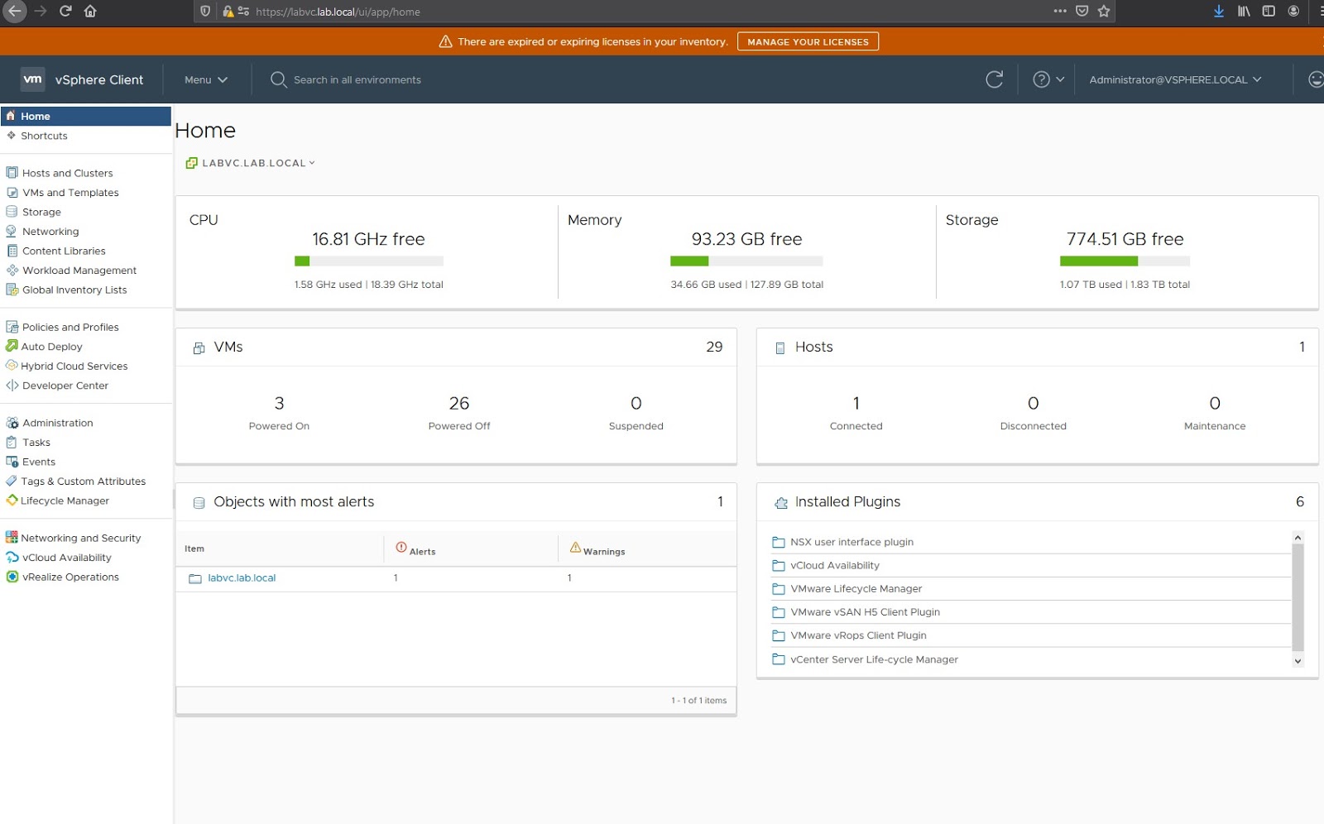
Task: Open the Menu dropdown
Action: (x=206, y=79)
